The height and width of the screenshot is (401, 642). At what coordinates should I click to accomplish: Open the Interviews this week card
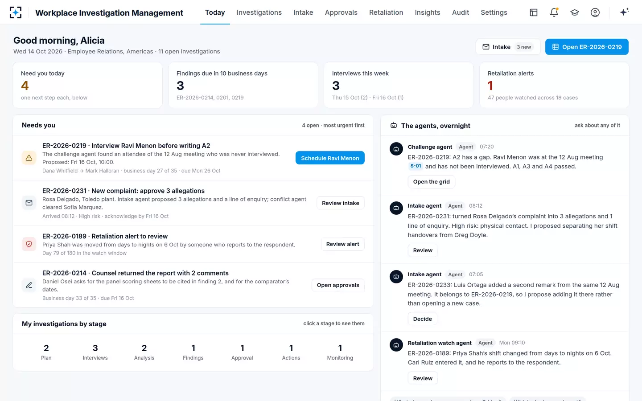399,85
